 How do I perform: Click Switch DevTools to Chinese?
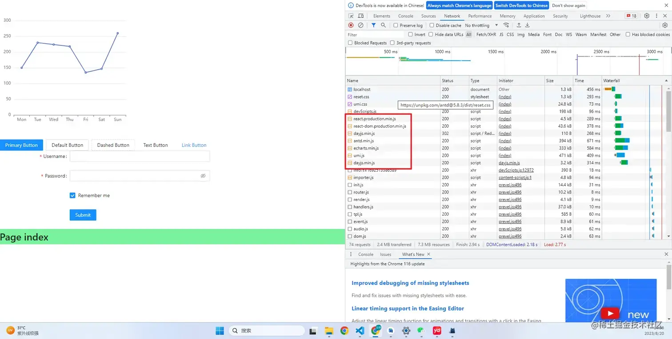pyautogui.click(x=521, y=5)
